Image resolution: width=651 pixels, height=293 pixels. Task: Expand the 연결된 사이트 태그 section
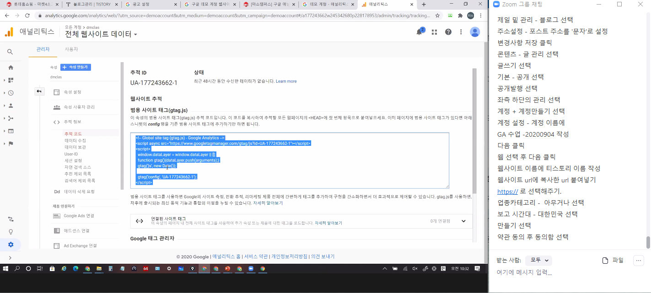click(x=463, y=221)
